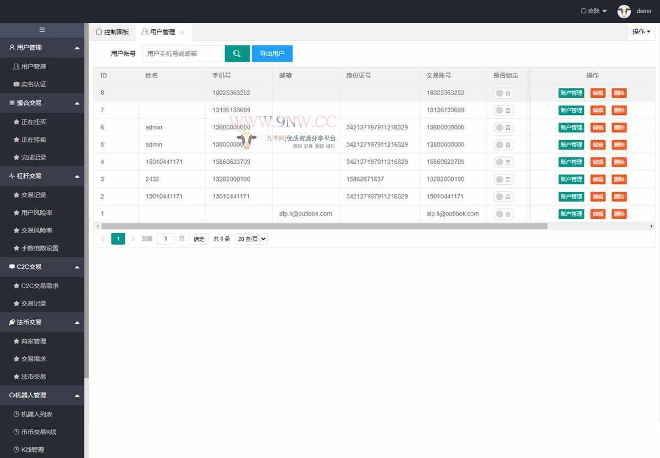Click the 控制面板 home tab

113,32
